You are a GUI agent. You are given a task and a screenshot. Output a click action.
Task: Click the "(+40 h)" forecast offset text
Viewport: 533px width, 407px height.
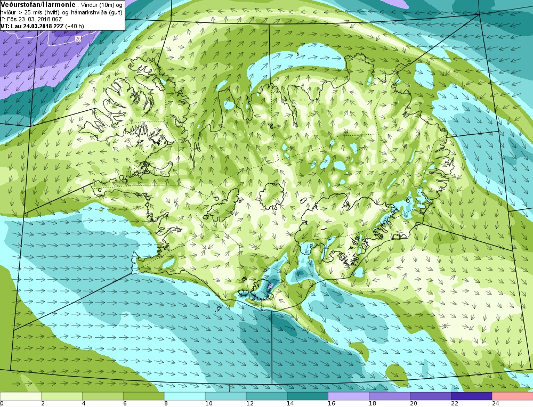[75, 26]
